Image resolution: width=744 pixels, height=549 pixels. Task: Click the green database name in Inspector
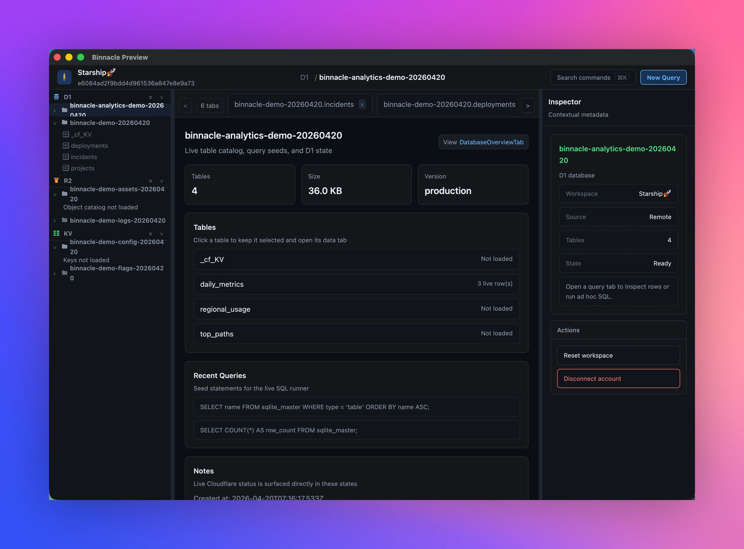(x=617, y=155)
